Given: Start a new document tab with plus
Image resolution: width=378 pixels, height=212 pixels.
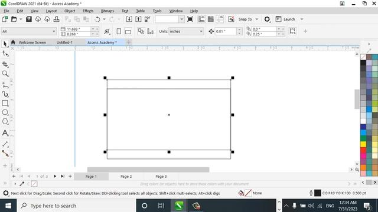Looking at the screenshot, I should coord(129,42).
